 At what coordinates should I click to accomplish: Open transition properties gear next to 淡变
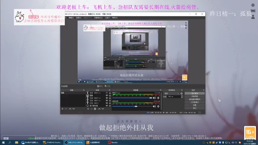(x=181, y=93)
